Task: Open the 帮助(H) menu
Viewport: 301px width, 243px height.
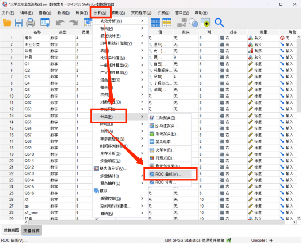Action: click(x=201, y=13)
